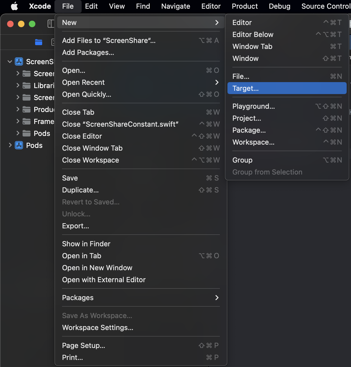Choose Open in Tab
351x367 pixels.
[141, 256]
